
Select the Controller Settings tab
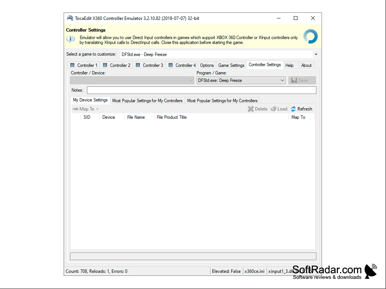(265, 65)
